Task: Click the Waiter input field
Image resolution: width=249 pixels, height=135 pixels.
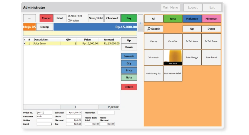Action: (x=44, y=120)
